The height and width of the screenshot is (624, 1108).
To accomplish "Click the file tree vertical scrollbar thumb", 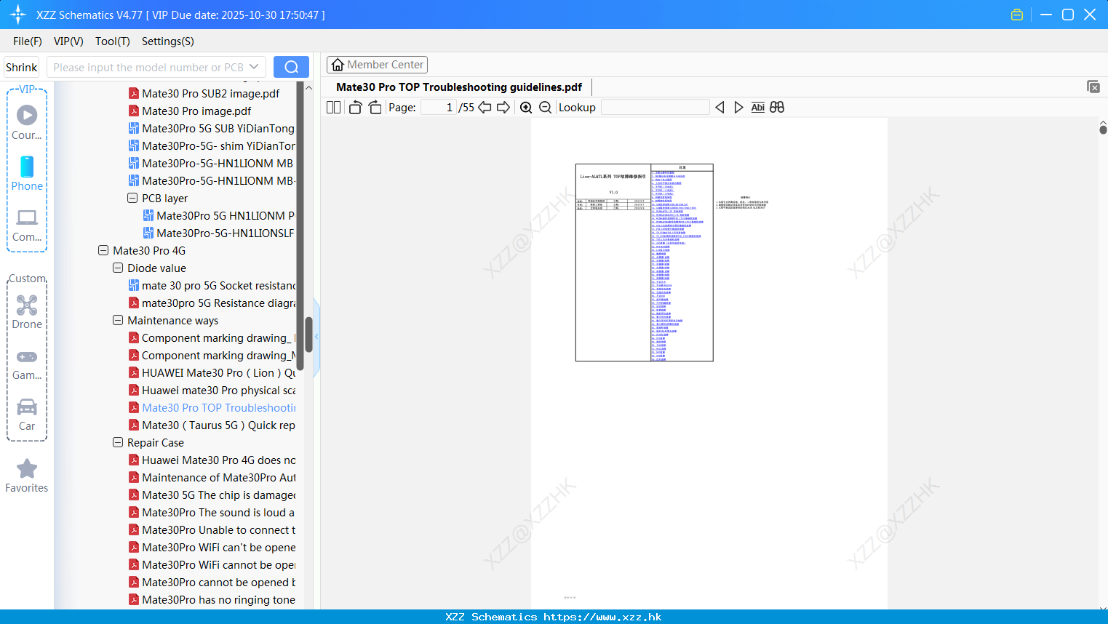I will coord(308,335).
